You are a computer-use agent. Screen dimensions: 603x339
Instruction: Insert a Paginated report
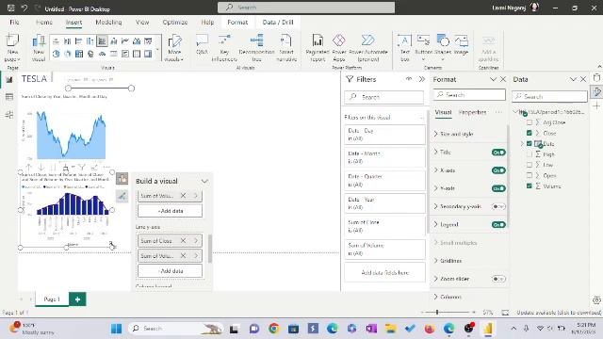(318, 48)
